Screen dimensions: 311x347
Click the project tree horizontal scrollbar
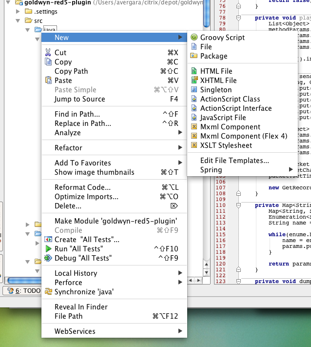pos(24,281)
